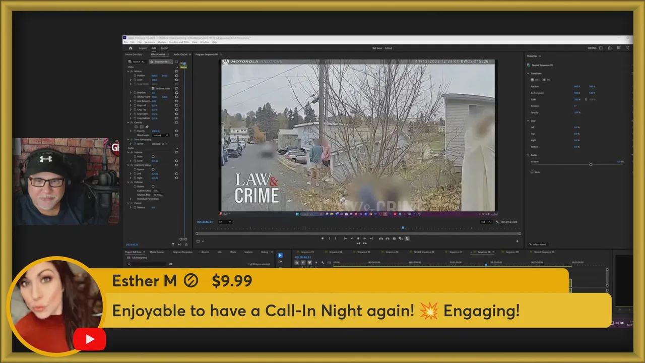
Task: Click the Program Monitor zoom scroll bar
Action: [359, 233]
